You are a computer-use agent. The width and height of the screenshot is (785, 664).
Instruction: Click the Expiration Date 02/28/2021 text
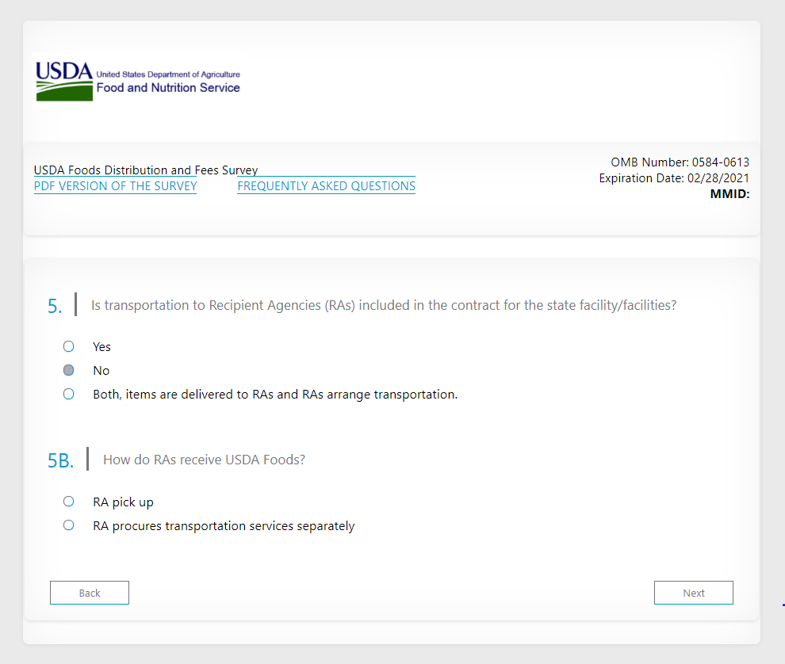pyautogui.click(x=674, y=178)
